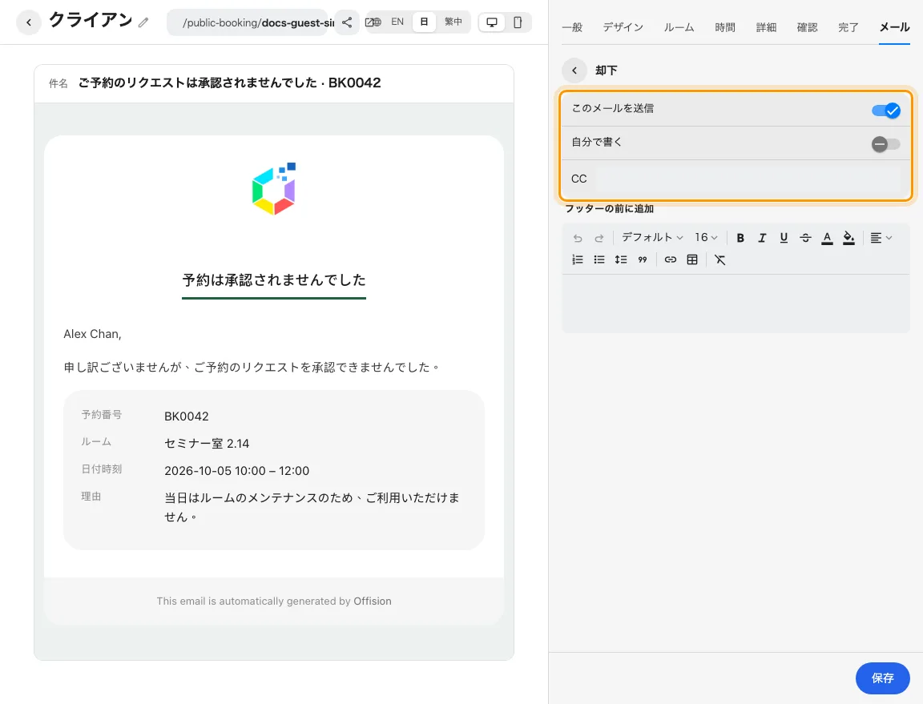The height and width of the screenshot is (704, 923).
Task: Click the 保存 save button
Action: coord(882,678)
